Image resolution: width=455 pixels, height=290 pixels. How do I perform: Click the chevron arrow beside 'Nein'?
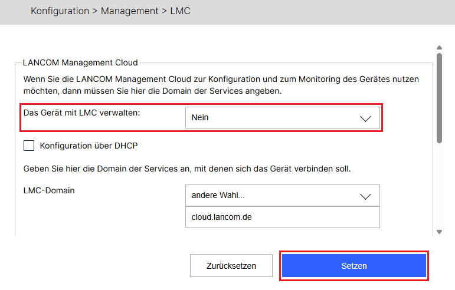coord(365,118)
